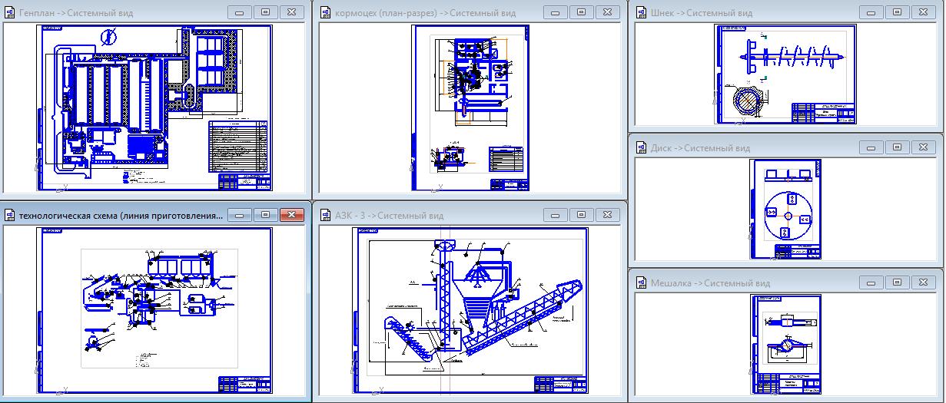Click the Мешалка window document icon
This screenshot has height=403, width=946.
(642, 283)
